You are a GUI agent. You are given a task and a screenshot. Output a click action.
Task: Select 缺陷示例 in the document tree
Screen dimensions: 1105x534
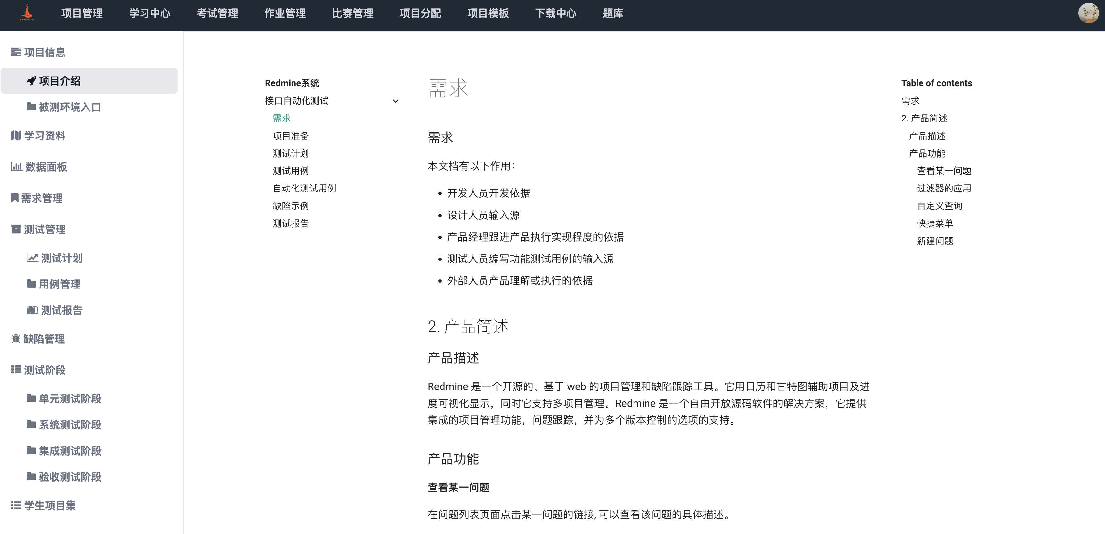(x=291, y=205)
